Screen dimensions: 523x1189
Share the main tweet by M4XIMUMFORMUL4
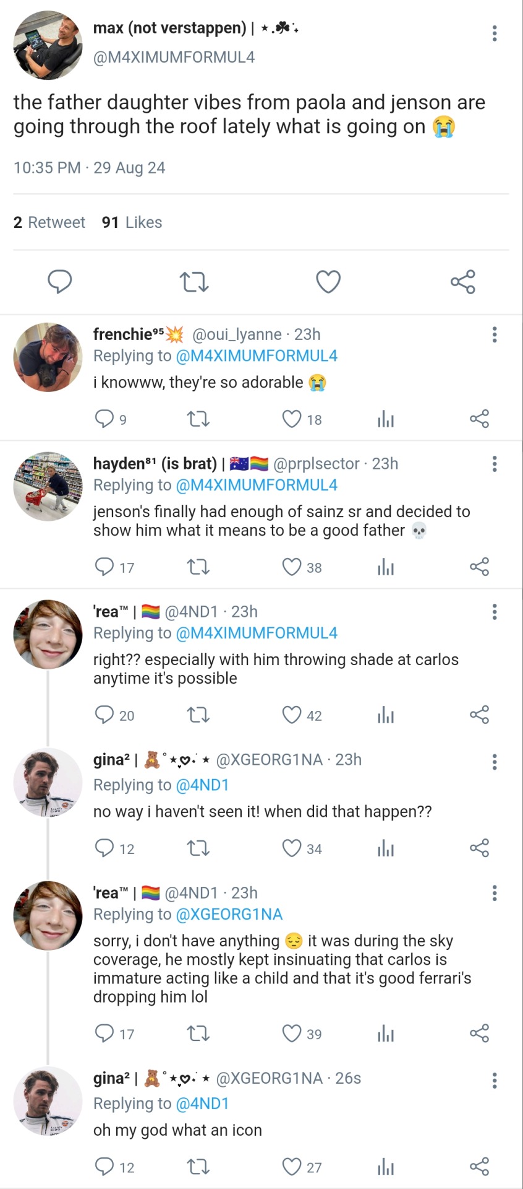462,282
